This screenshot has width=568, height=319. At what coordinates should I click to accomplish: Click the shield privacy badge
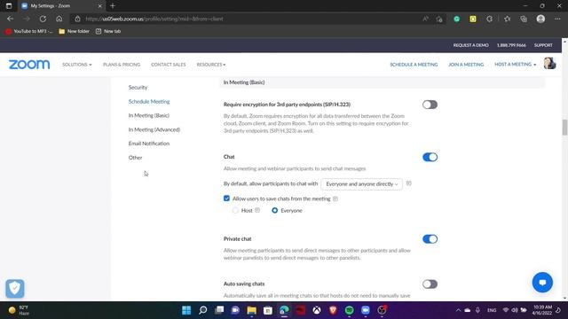[x=15, y=288]
